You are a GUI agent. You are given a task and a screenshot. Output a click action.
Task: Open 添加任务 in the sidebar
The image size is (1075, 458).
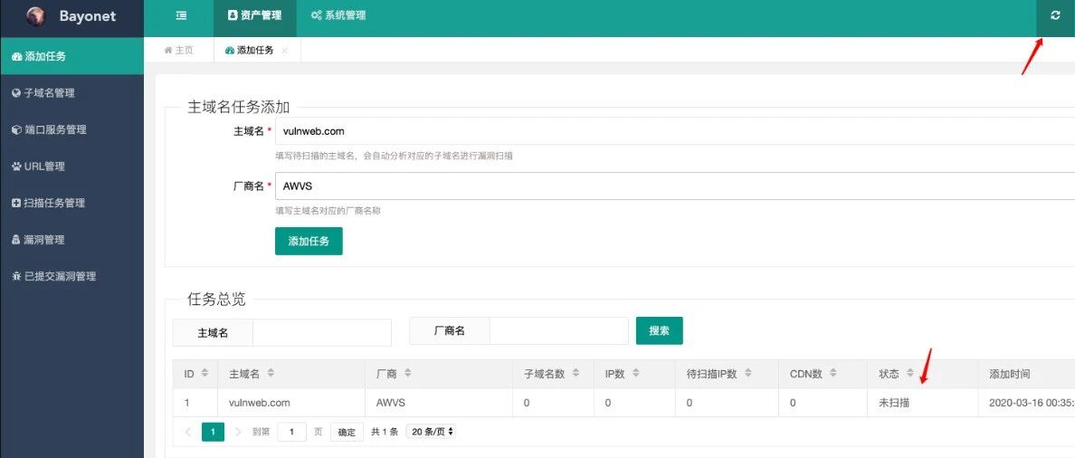(72, 56)
